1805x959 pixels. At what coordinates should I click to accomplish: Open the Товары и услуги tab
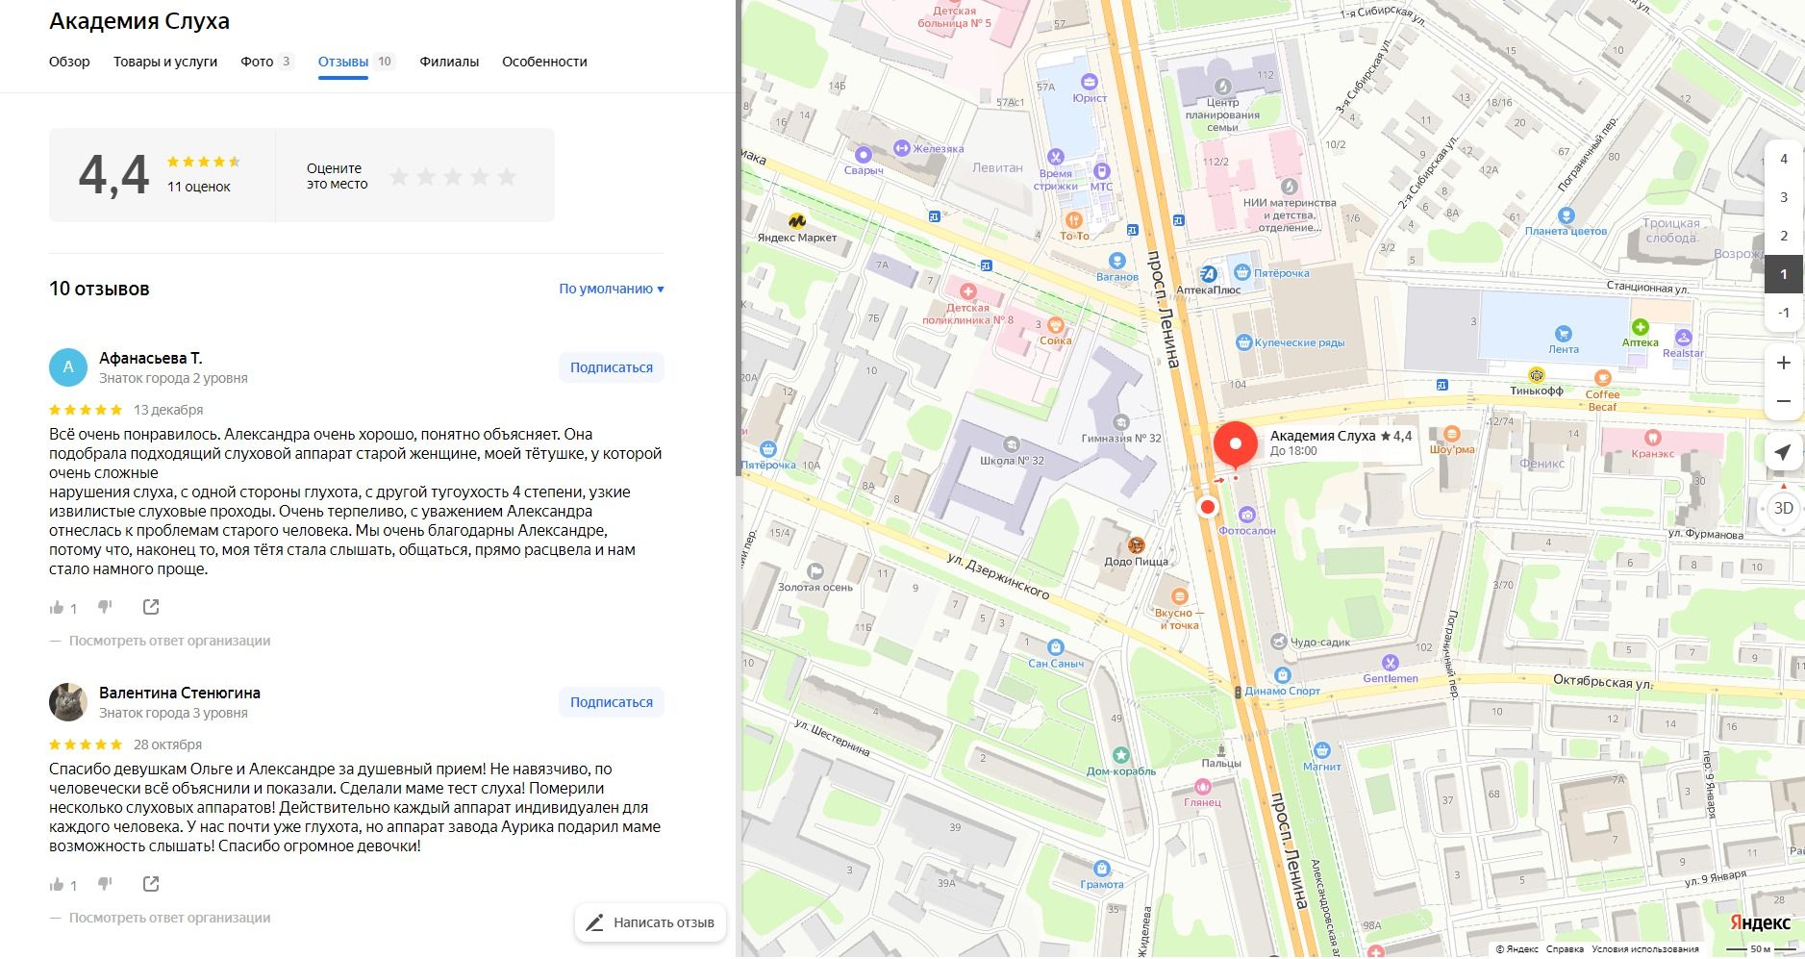tap(165, 62)
